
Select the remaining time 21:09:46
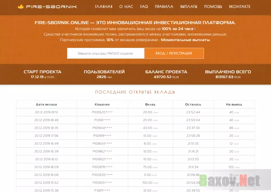click(193, 175)
